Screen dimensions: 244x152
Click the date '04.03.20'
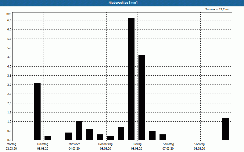click(x=74, y=149)
